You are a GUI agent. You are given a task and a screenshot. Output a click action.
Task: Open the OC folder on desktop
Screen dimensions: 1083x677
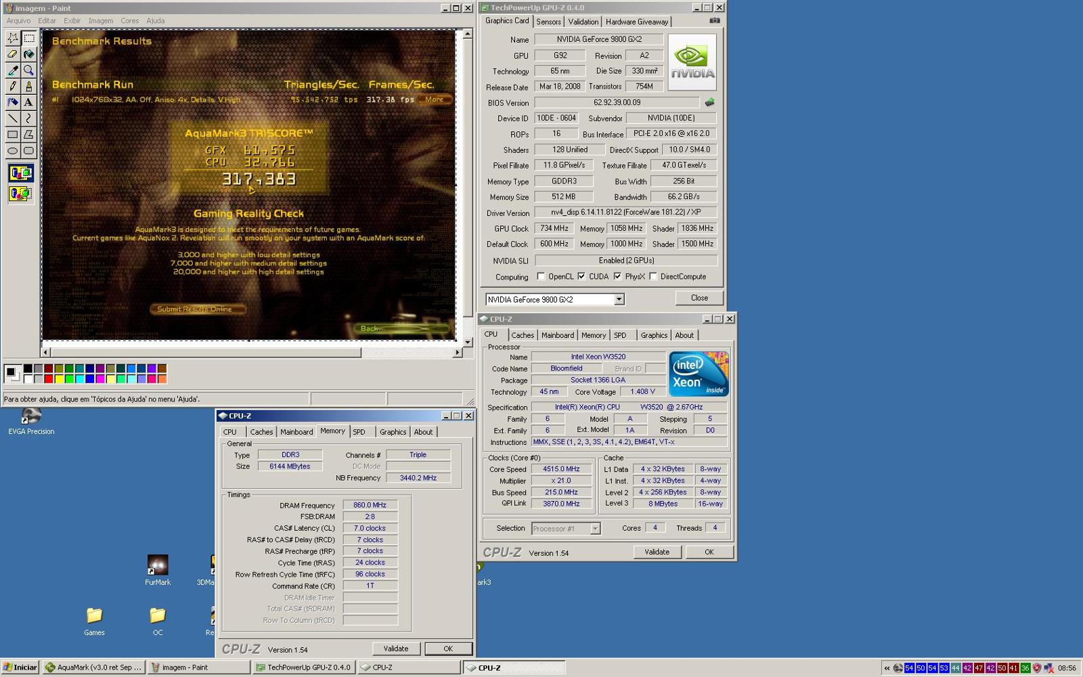pos(158,621)
